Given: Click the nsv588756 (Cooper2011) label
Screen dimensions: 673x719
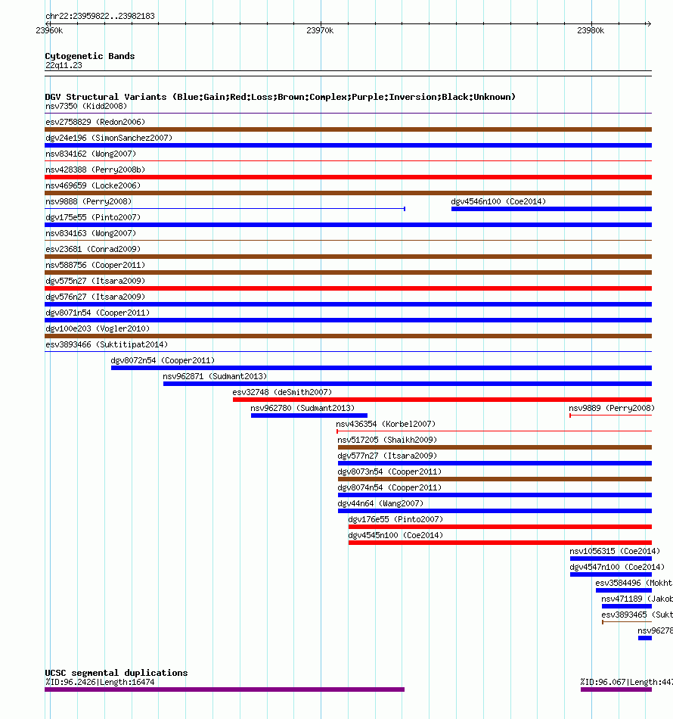Looking at the screenshot, I should (x=95, y=265).
